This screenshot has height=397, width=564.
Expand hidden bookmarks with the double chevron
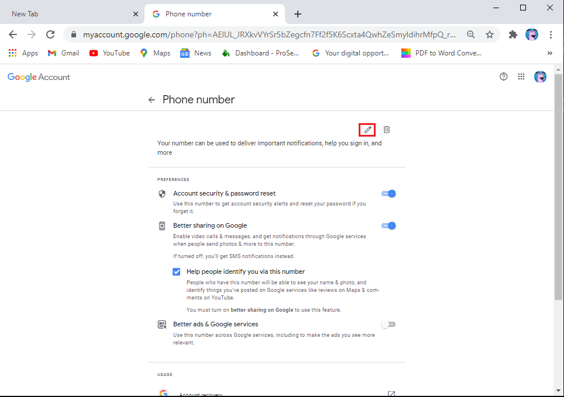pos(549,53)
